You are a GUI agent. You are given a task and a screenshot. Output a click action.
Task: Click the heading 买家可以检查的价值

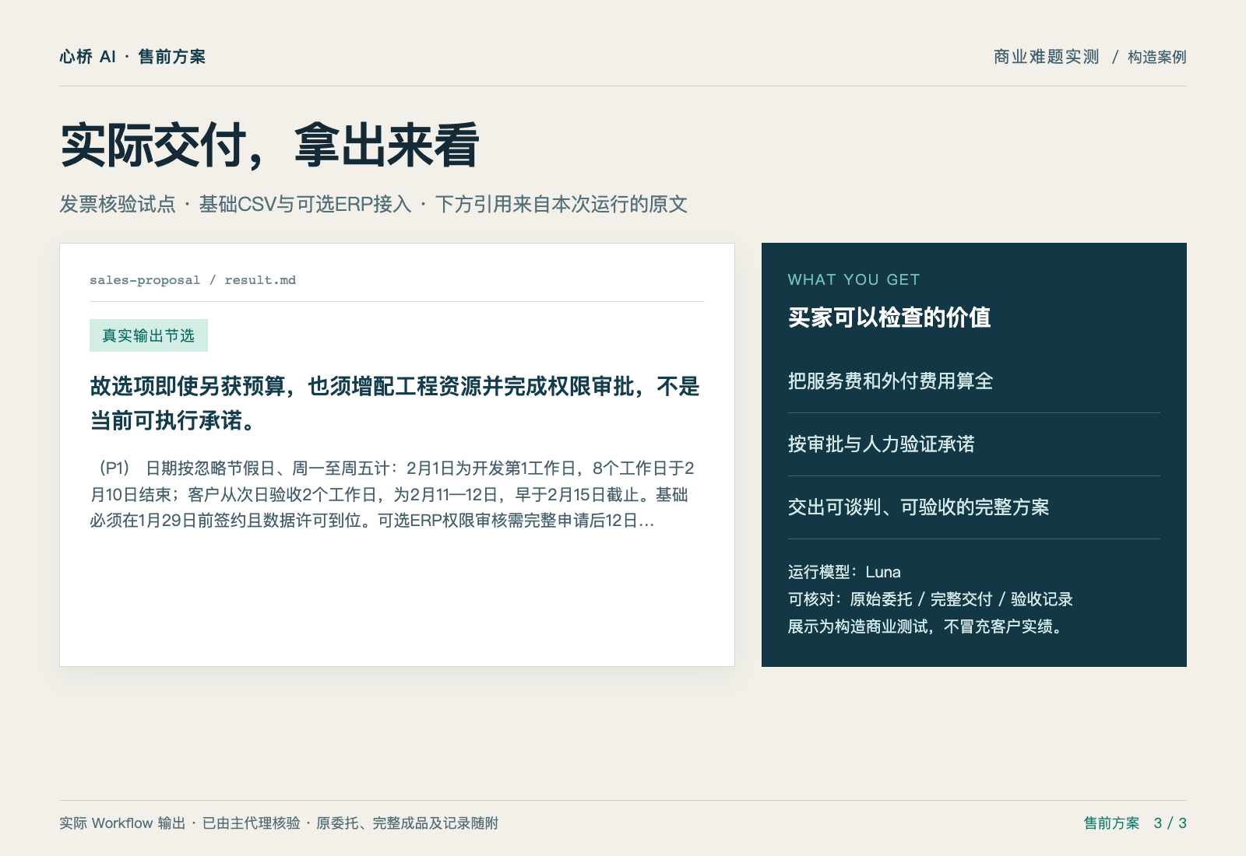(889, 317)
